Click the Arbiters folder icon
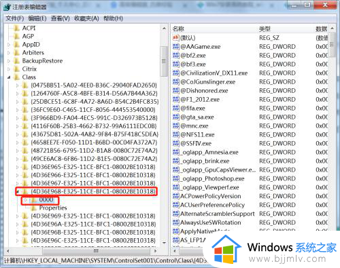Viewport: 340px width, 268px height. pos(16,52)
